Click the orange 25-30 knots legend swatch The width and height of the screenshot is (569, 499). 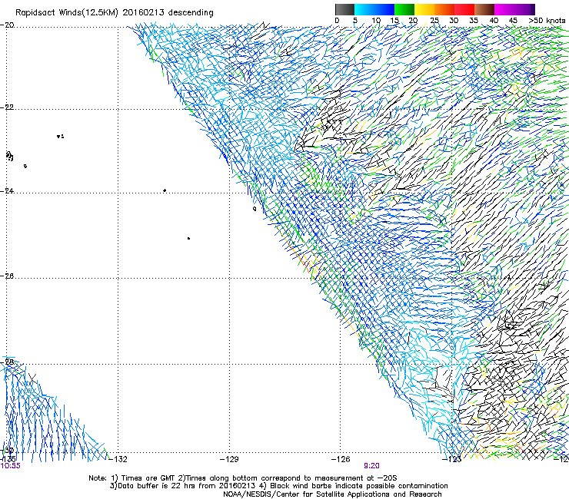tap(444, 9)
